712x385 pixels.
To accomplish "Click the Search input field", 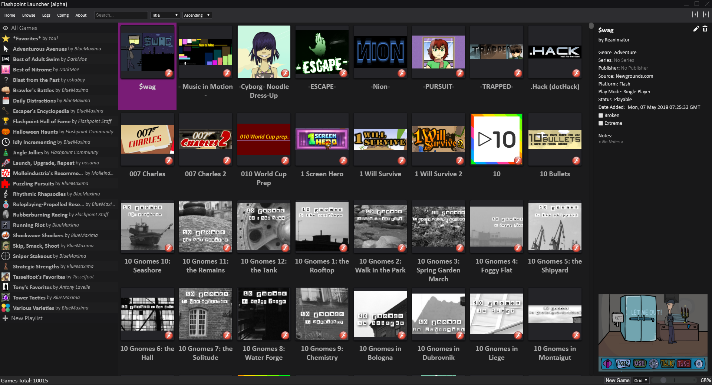I will 121,15.
